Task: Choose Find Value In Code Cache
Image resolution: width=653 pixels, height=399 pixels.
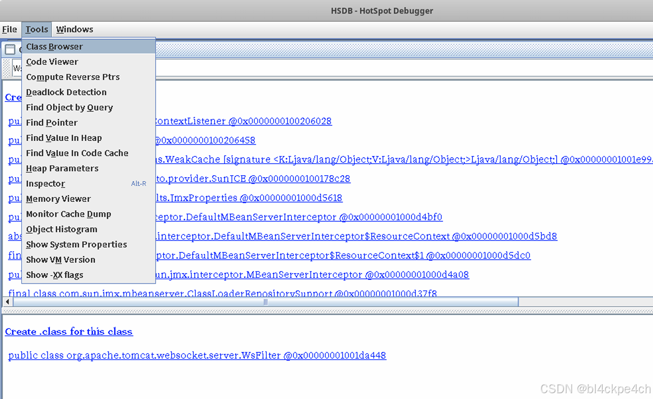Action: click(88, 153)
